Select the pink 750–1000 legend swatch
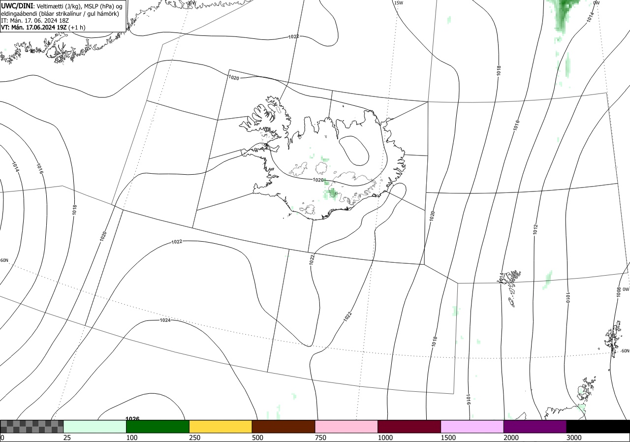 click(x=346, y=426)
